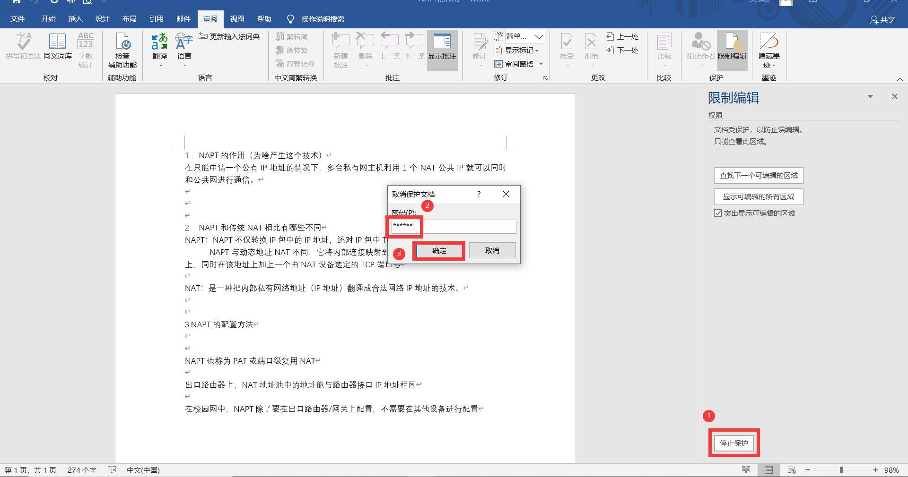Run 检查辅助功能 accessibility checker
The width and height of the screenshot is (908, 477).
[122, 50]
